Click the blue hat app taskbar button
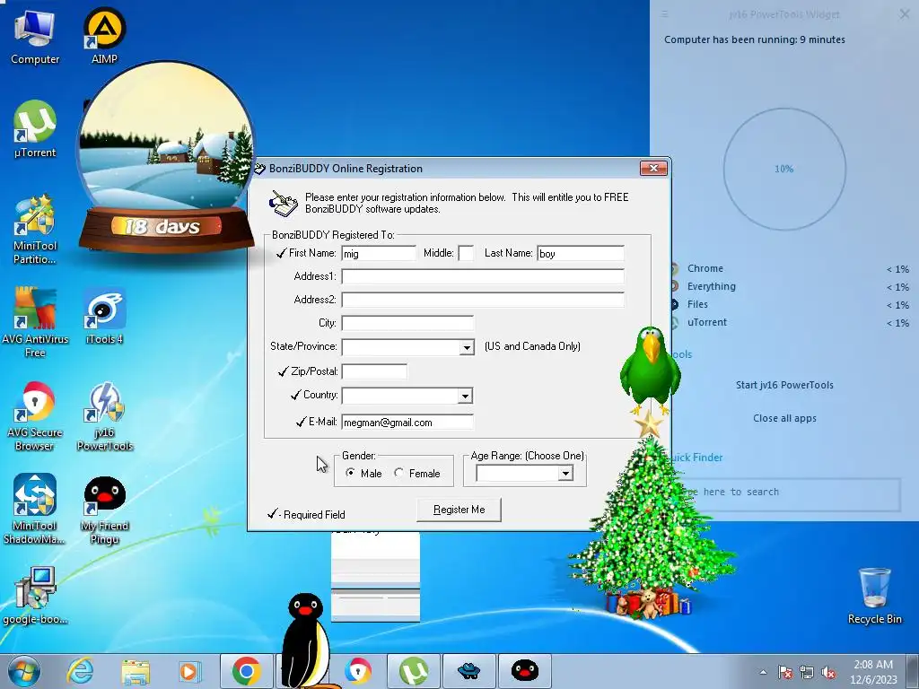 (468, 671)
